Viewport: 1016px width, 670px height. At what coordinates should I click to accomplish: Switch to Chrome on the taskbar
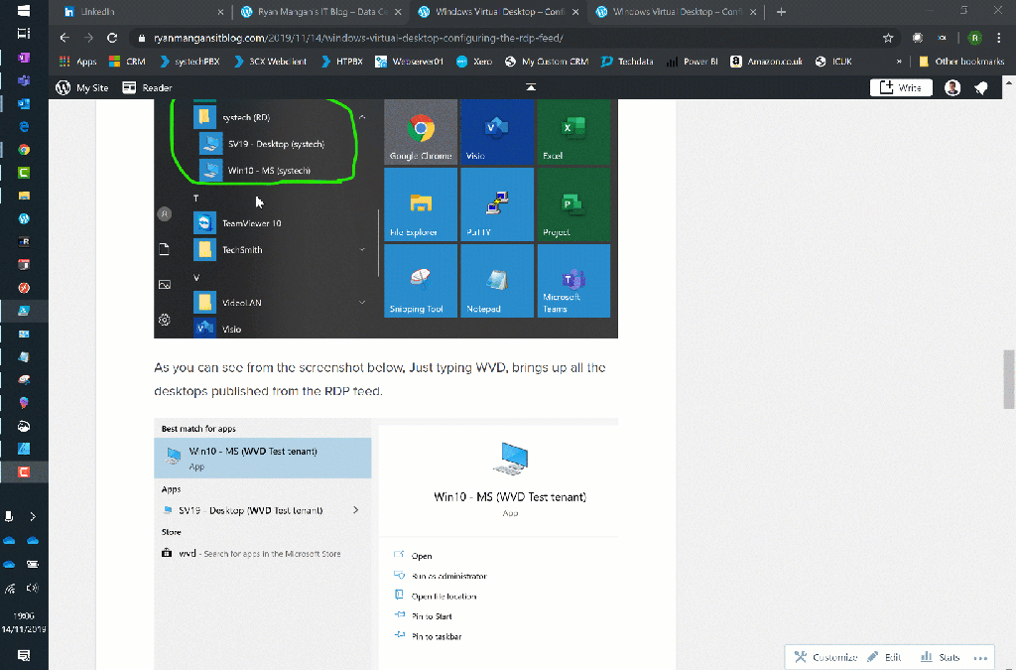(24, 150)
